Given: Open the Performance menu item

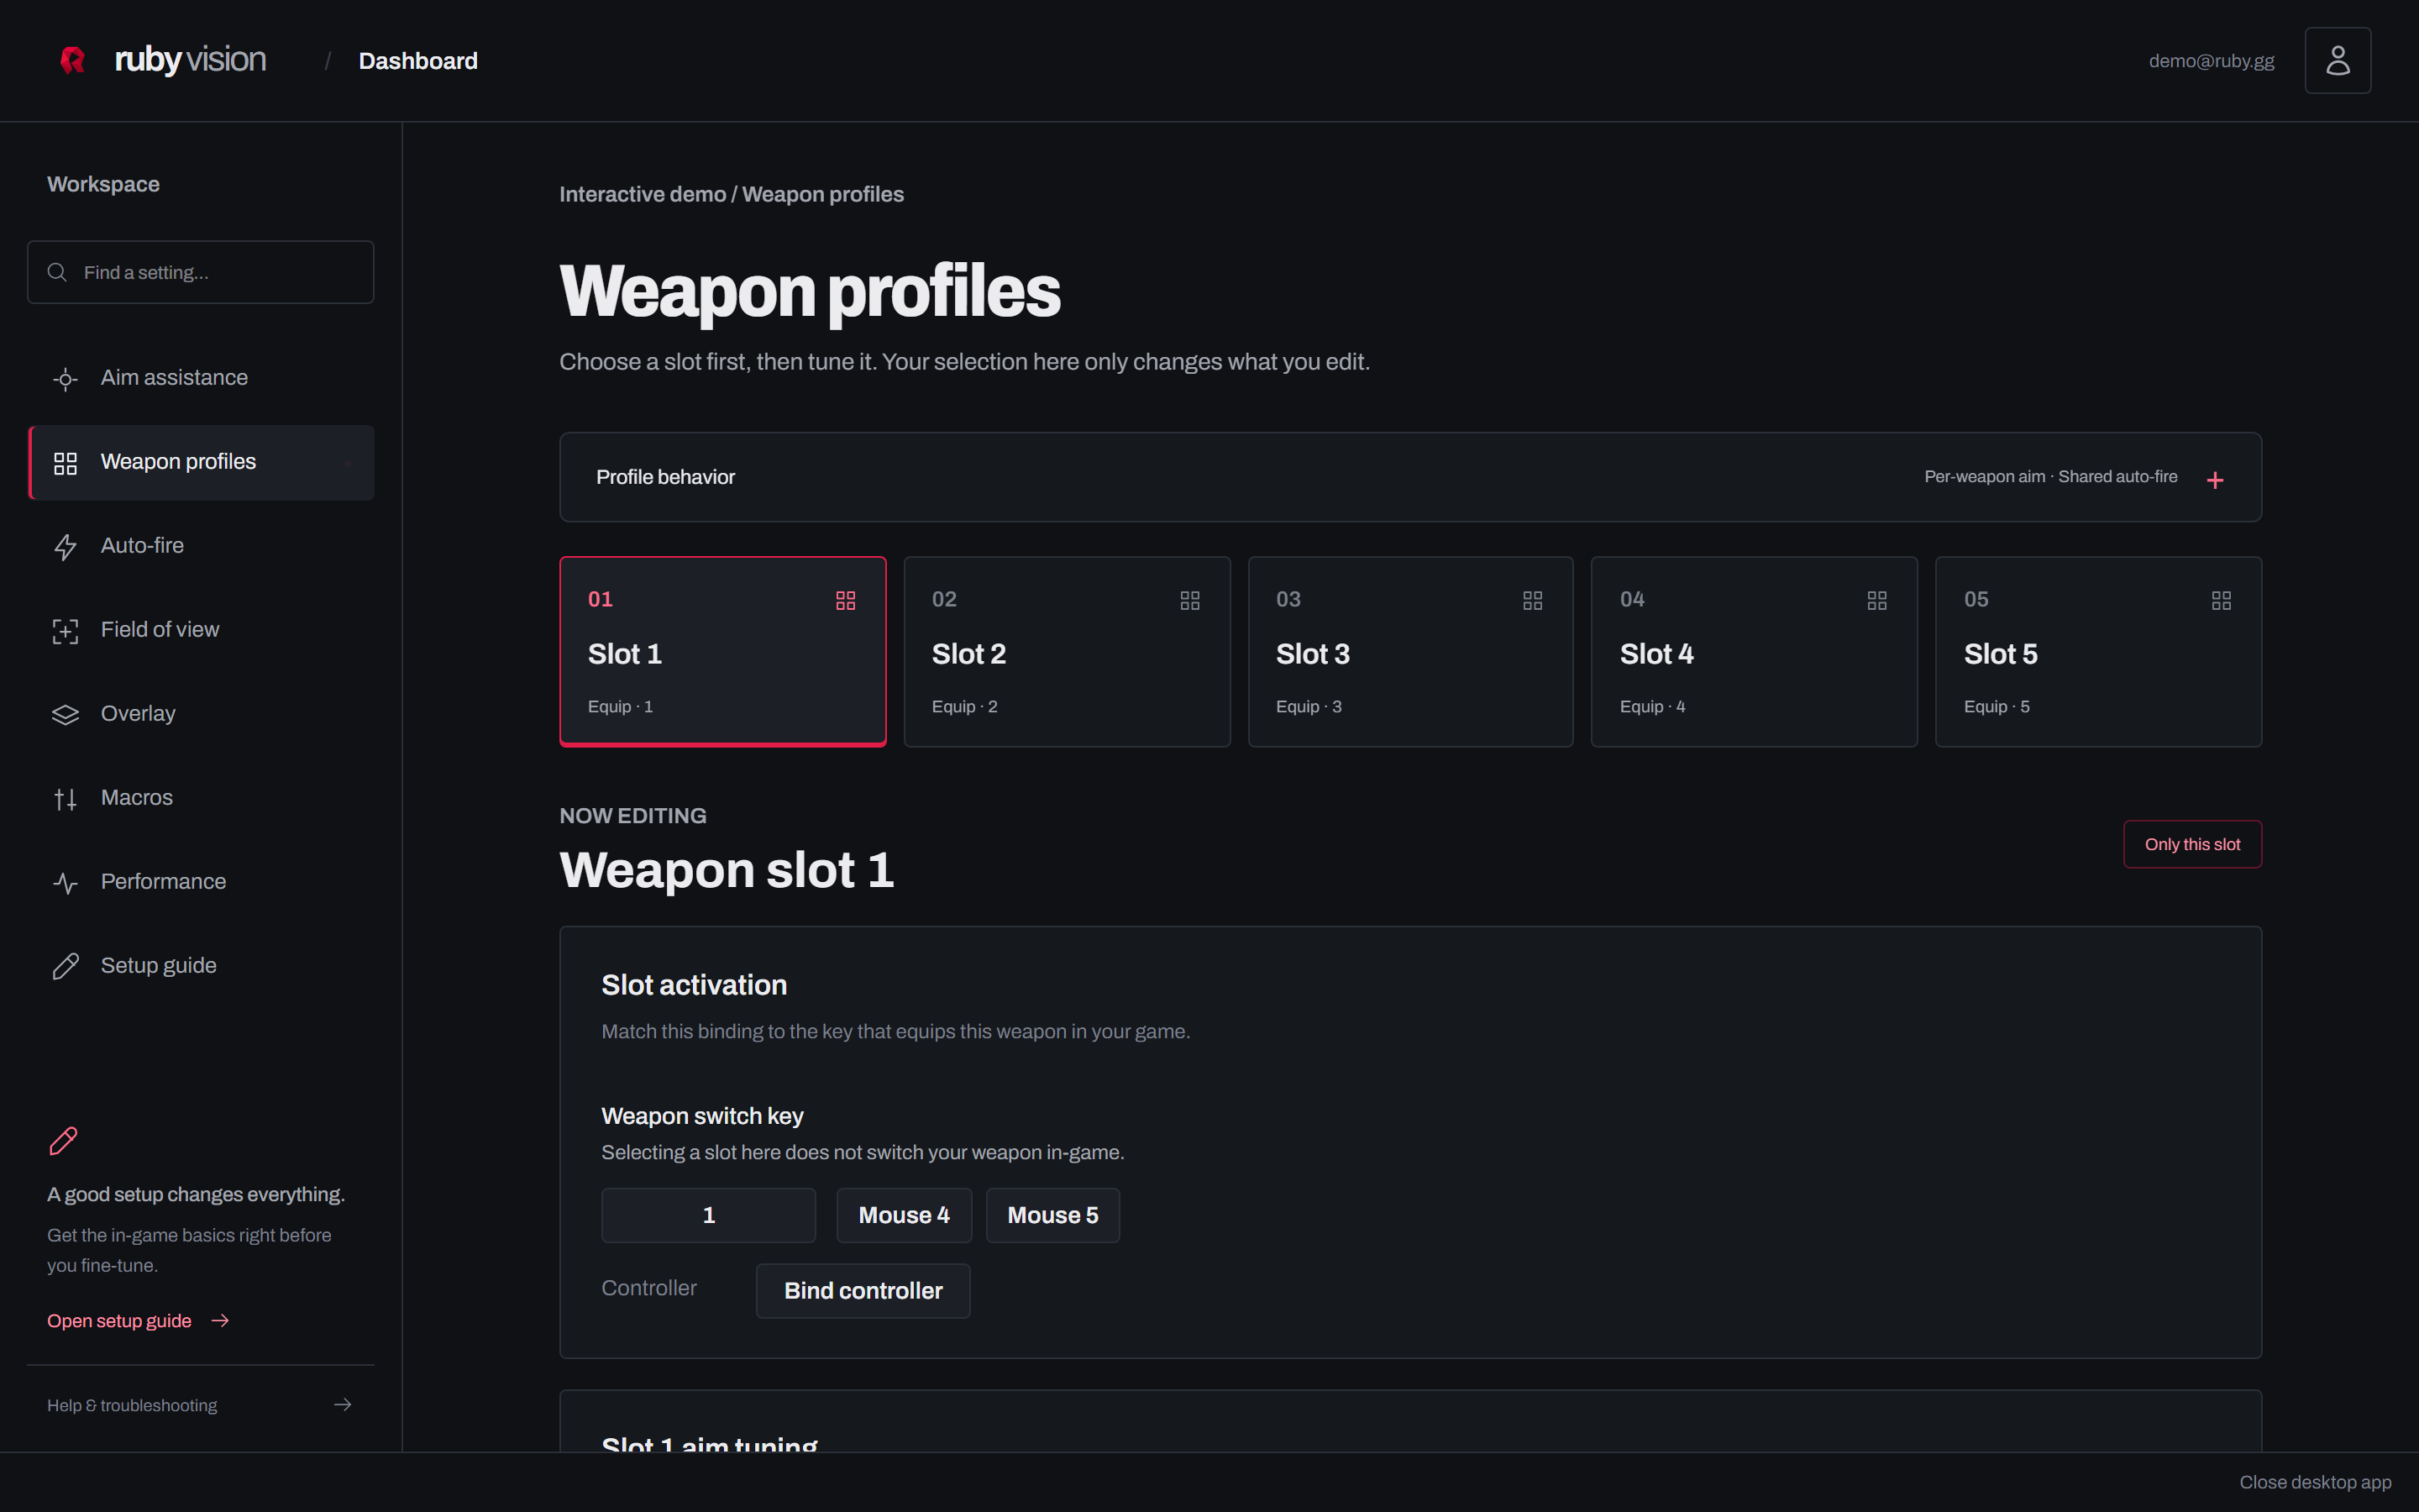Looking at the screenshot, I should tap(201, 882).
